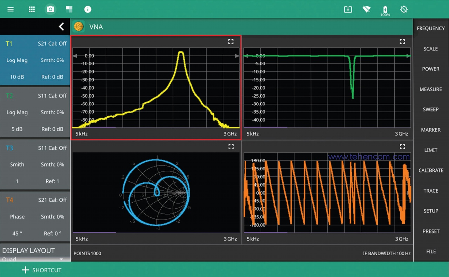Open the MEASURE menu

[x=431, y=89]
